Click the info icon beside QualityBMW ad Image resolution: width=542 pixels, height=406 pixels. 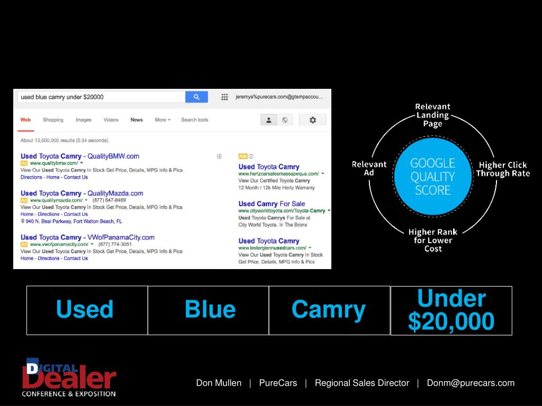(x=219, y=156)
